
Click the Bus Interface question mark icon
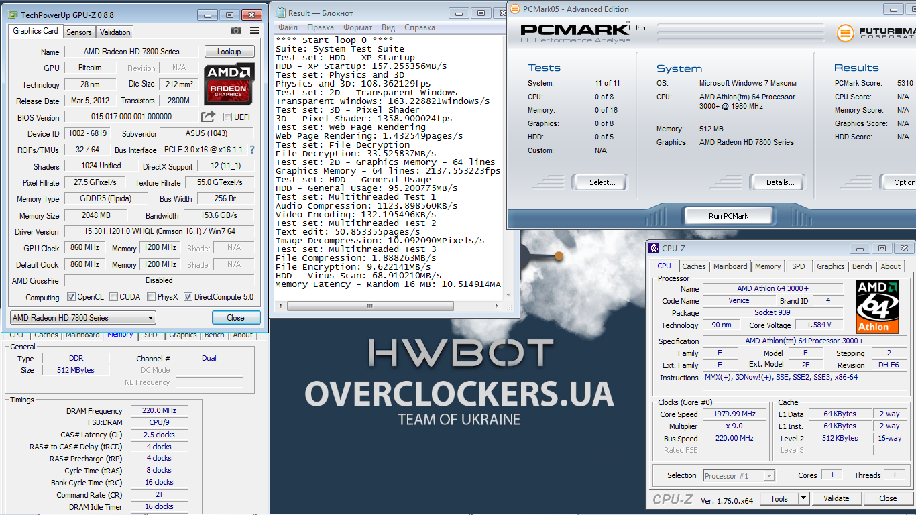tap(252, 150)
